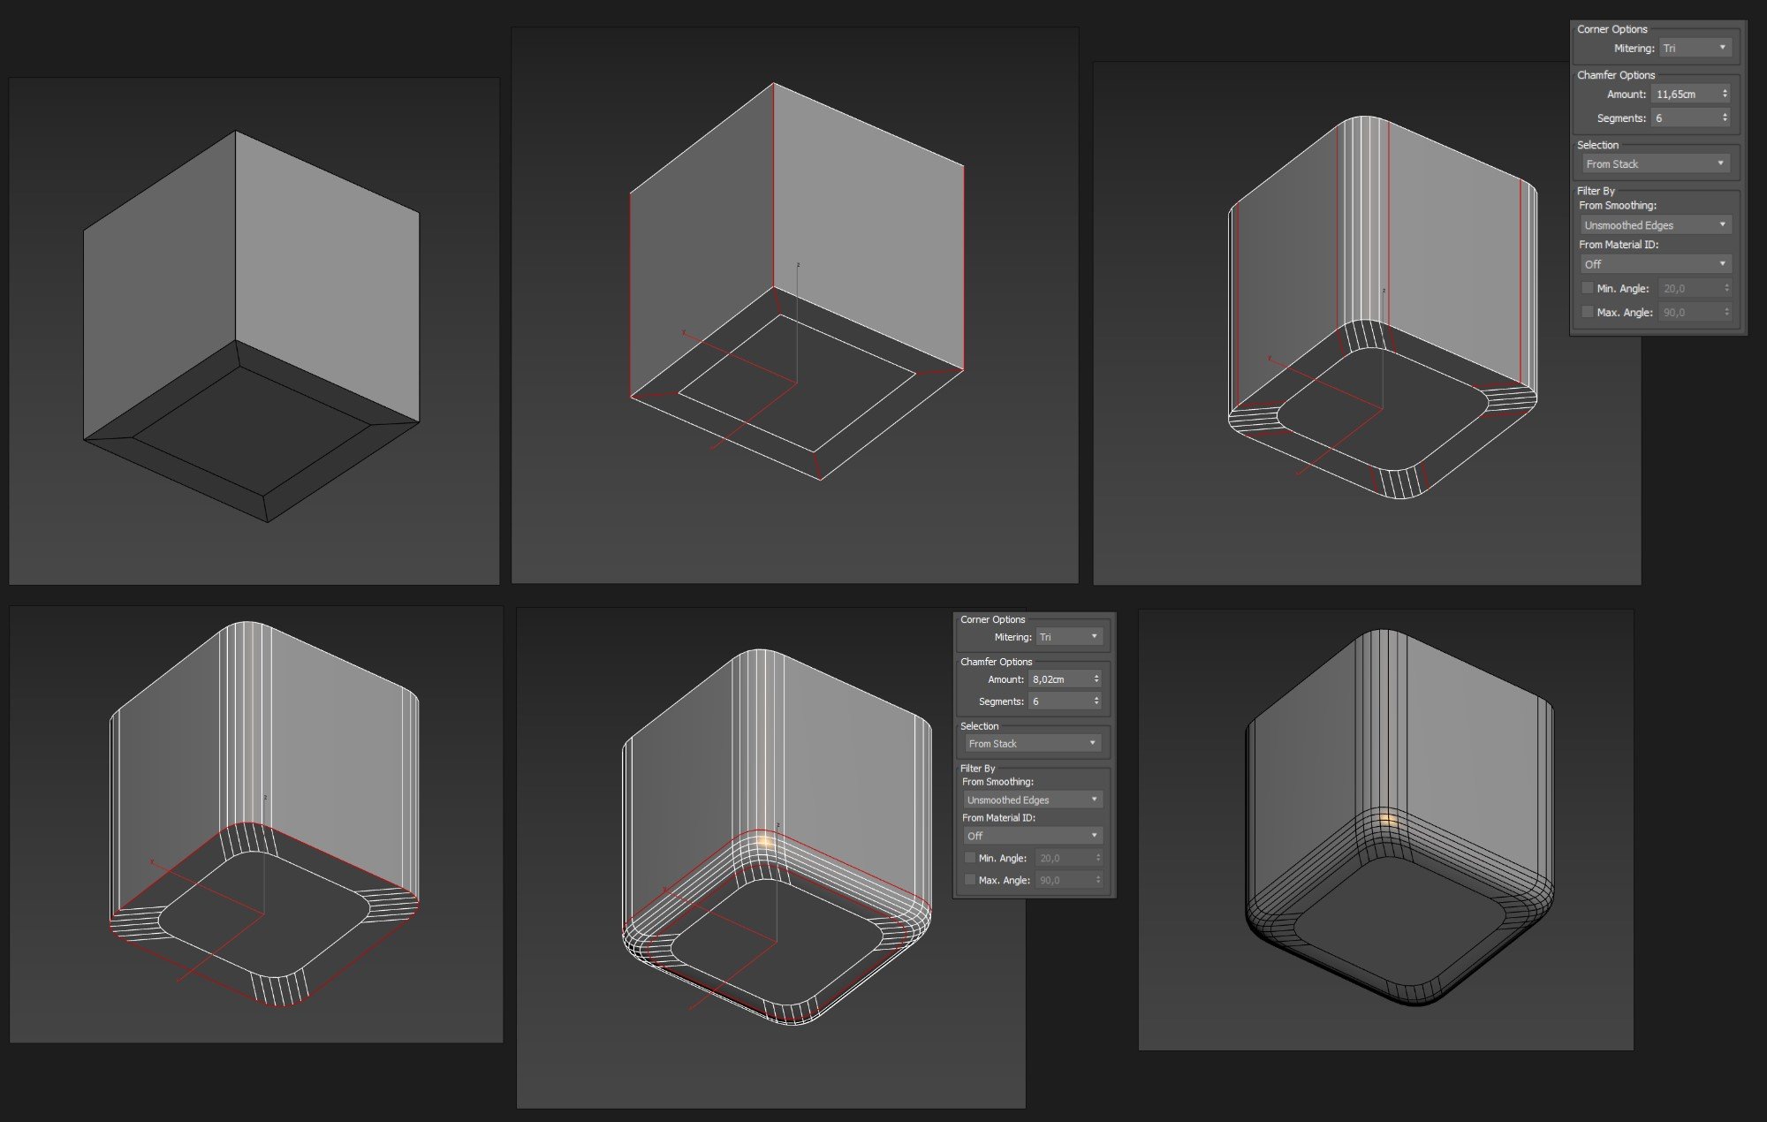1767x1122 pixels.
Task: Click Segments spinner in the 11,65cm panel
Action: click(1725, 118)
